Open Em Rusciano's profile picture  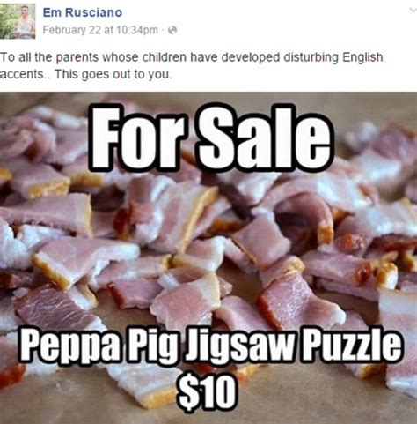coord(18,20)
